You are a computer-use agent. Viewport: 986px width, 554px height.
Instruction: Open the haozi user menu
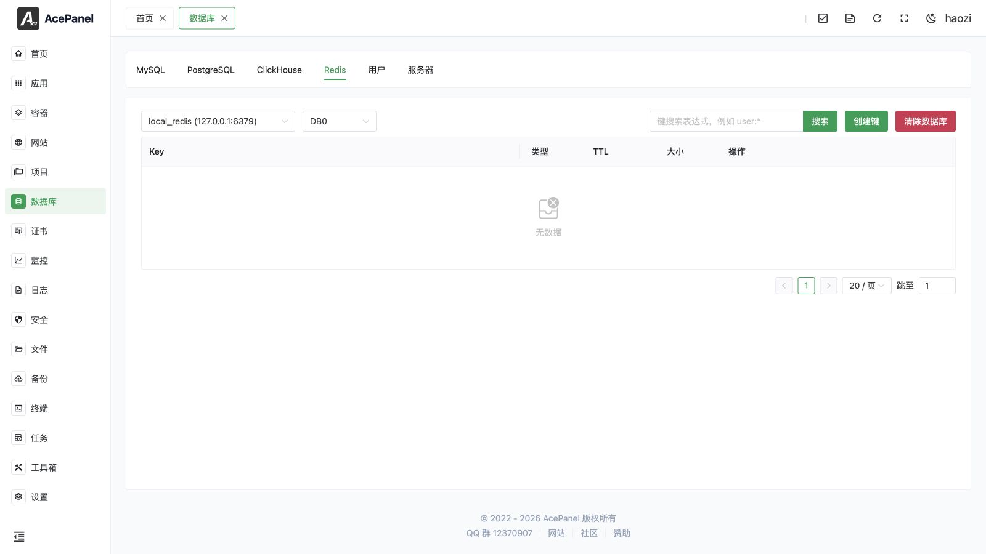(958, 18)
